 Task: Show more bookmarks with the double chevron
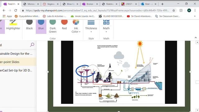(195, 16)
